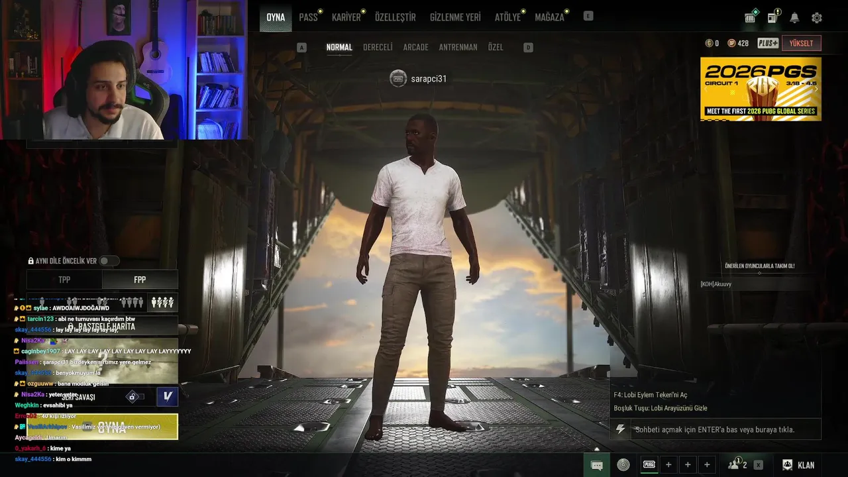The width and height of the screenshot is (848, 477).
Task: Open the friends list icon showing 2
Action: 737,464
